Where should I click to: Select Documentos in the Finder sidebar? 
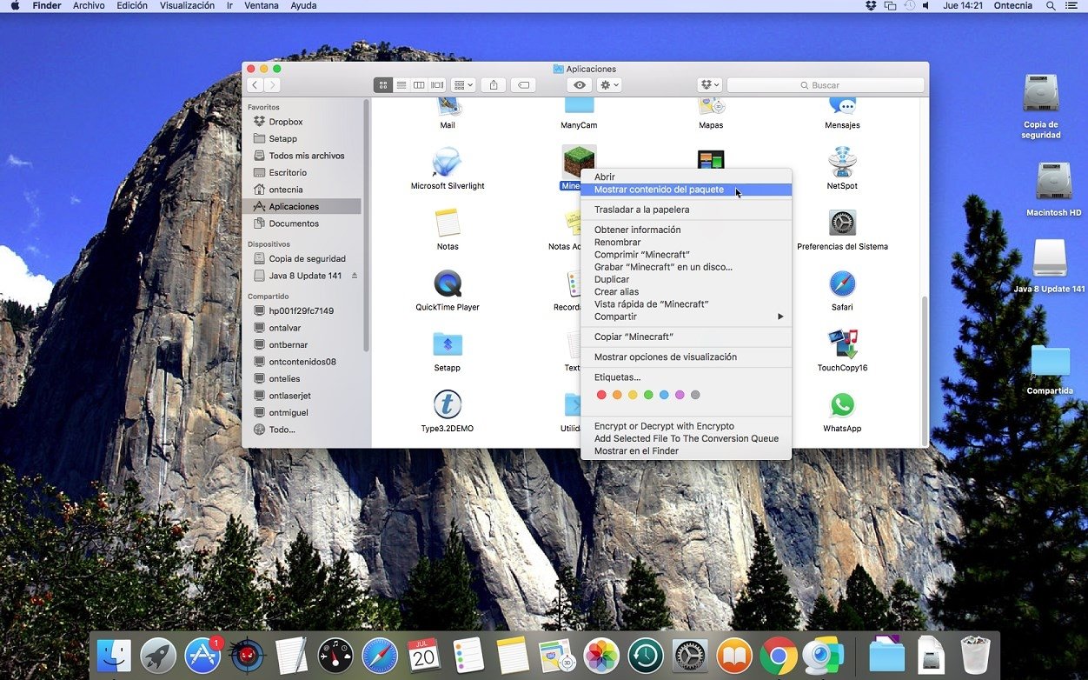tap(303, 223)
